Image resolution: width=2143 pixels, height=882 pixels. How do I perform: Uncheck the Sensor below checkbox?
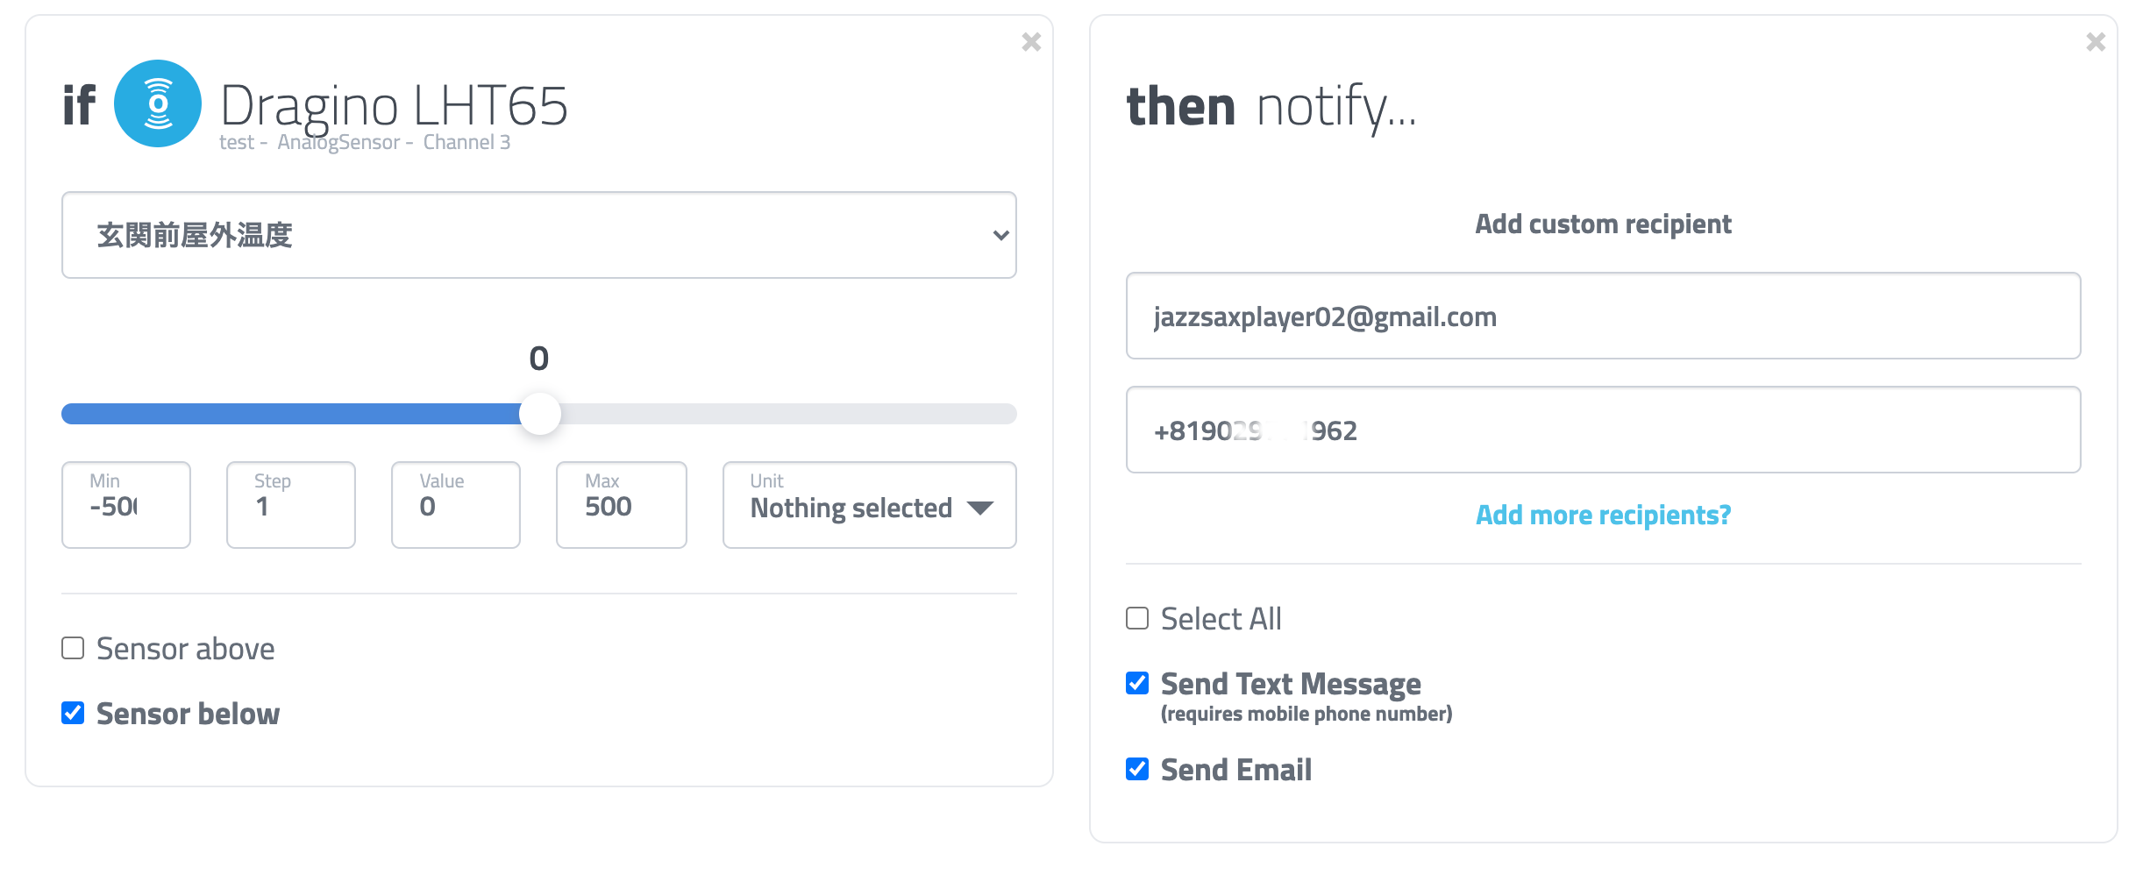[x=73, y=713]
